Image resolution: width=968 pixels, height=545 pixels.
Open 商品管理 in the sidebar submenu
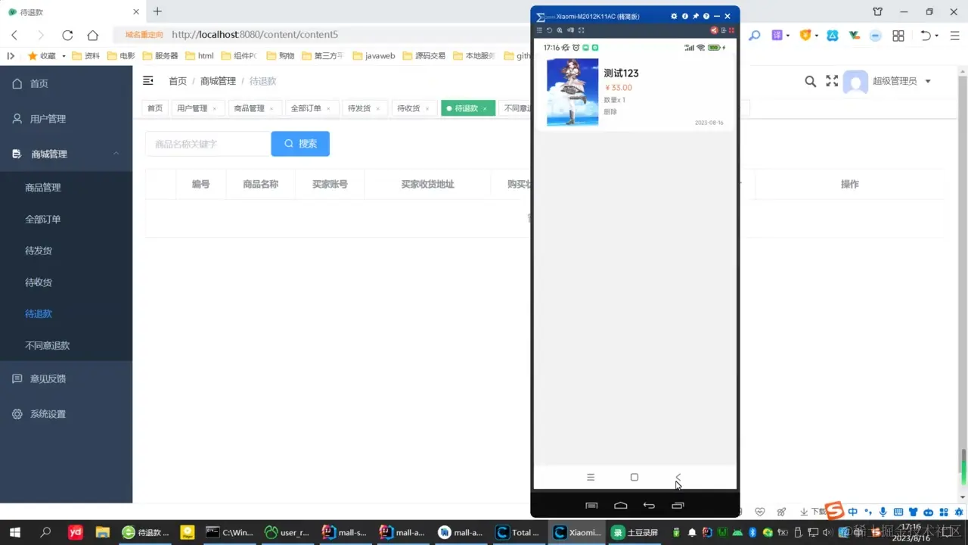pos(66,187)
